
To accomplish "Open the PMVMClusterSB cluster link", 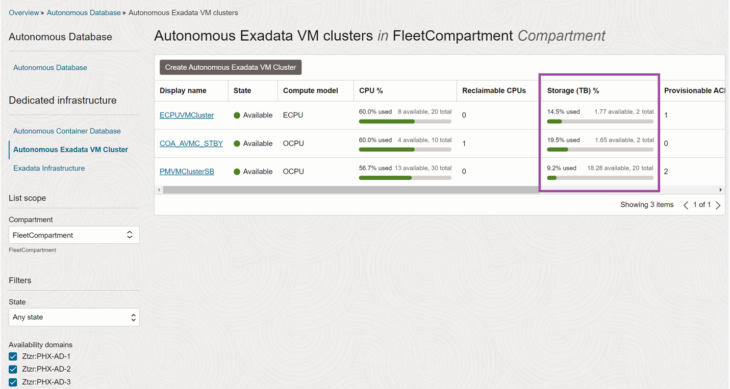I will [186, 172].
